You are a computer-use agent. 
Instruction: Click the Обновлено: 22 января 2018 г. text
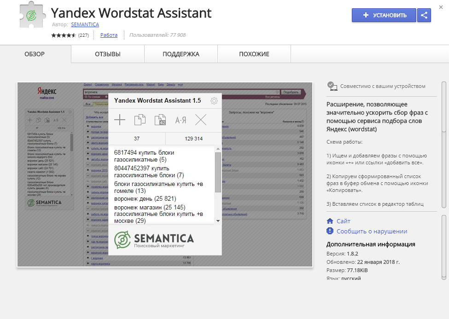tap(363, 262)
